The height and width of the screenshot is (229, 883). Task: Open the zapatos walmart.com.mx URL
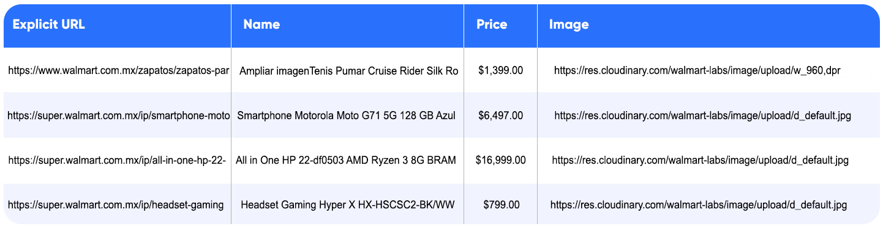(x=119, y=71)
